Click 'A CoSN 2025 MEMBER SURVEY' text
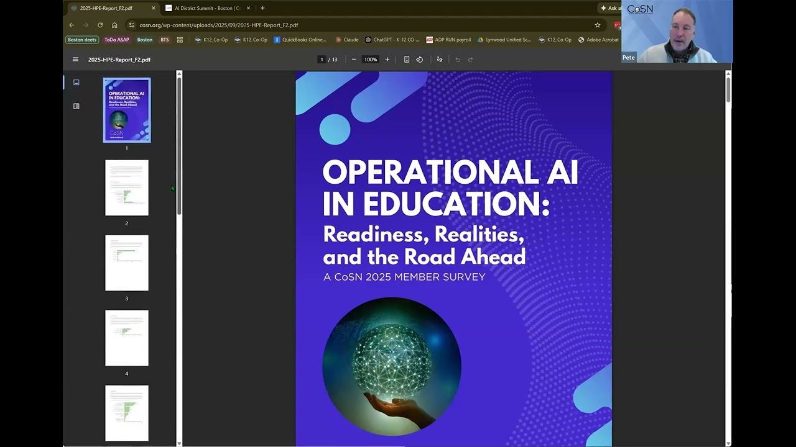Screen dimensions: 796x447 (x=404, y=277)
